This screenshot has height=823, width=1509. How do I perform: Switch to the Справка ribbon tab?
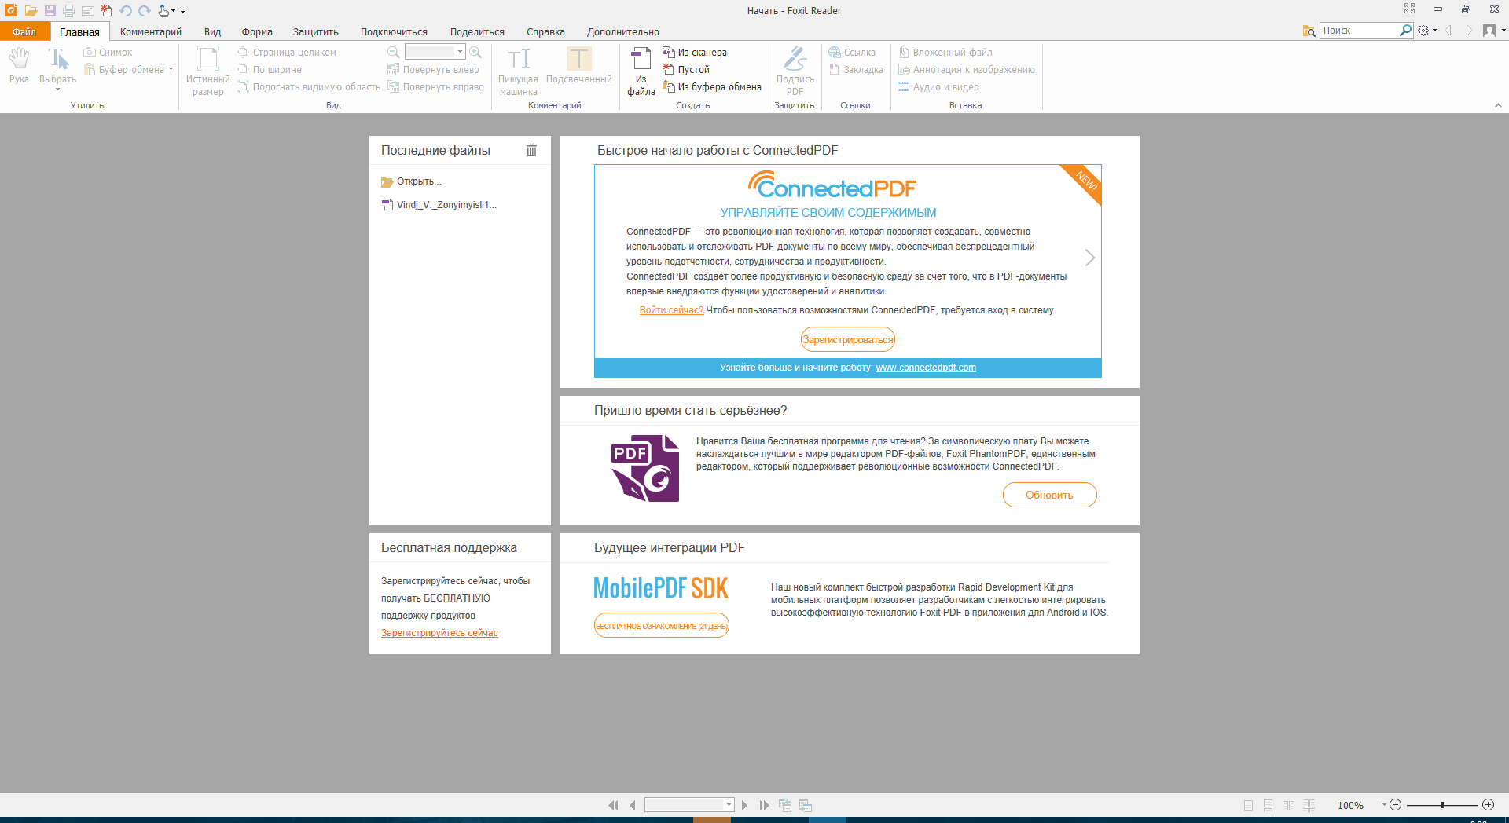pyautogui.click(x=545, y=32)
